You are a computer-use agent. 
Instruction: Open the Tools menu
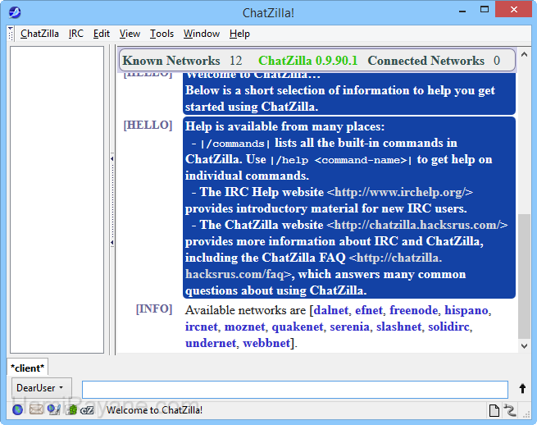tap(162, 34)
